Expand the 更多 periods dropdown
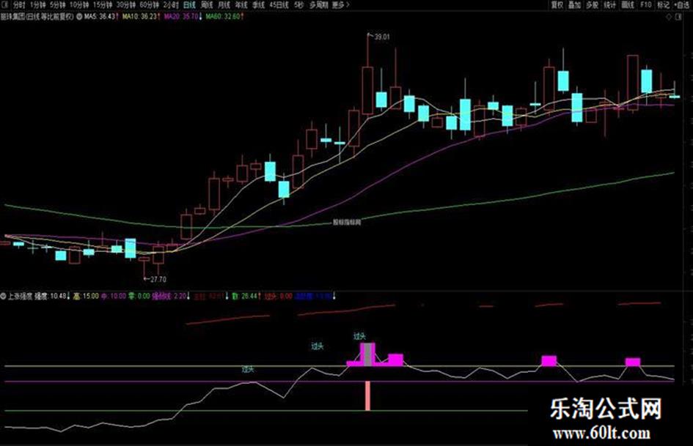The height and width of the screenshot is (446, 693). (340, 5)
